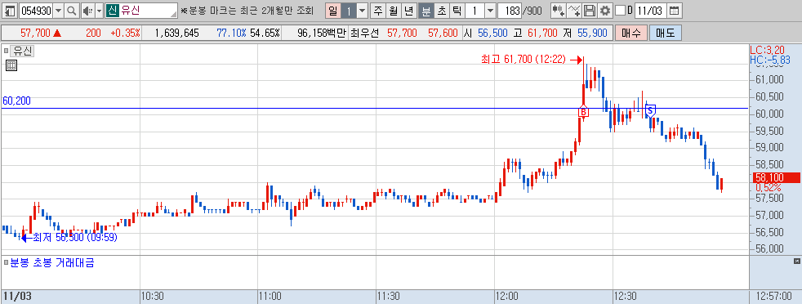Viewport: 802px width, 304px height.
Task: Toggle the D checkbox
Action: (620, 11)
